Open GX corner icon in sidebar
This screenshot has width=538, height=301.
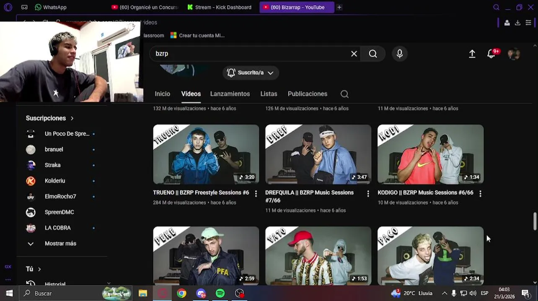tap(8, 267)
